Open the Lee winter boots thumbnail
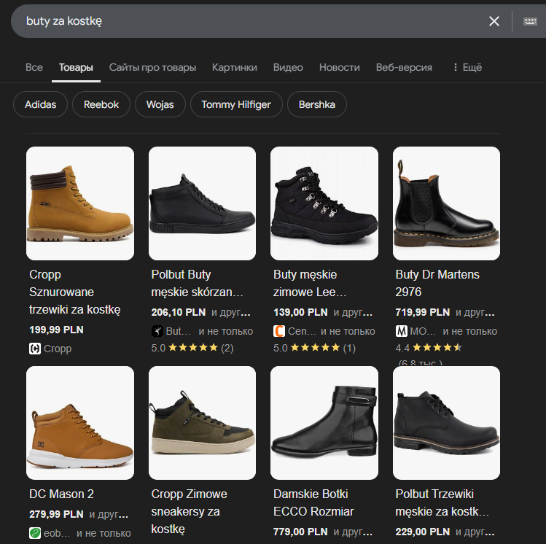 tap(324, 203)
